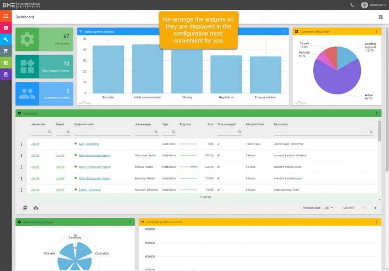This screenshot has width=389, height=271.
Task: Open the Rows per page dropdown
Action: click(329, 208)
